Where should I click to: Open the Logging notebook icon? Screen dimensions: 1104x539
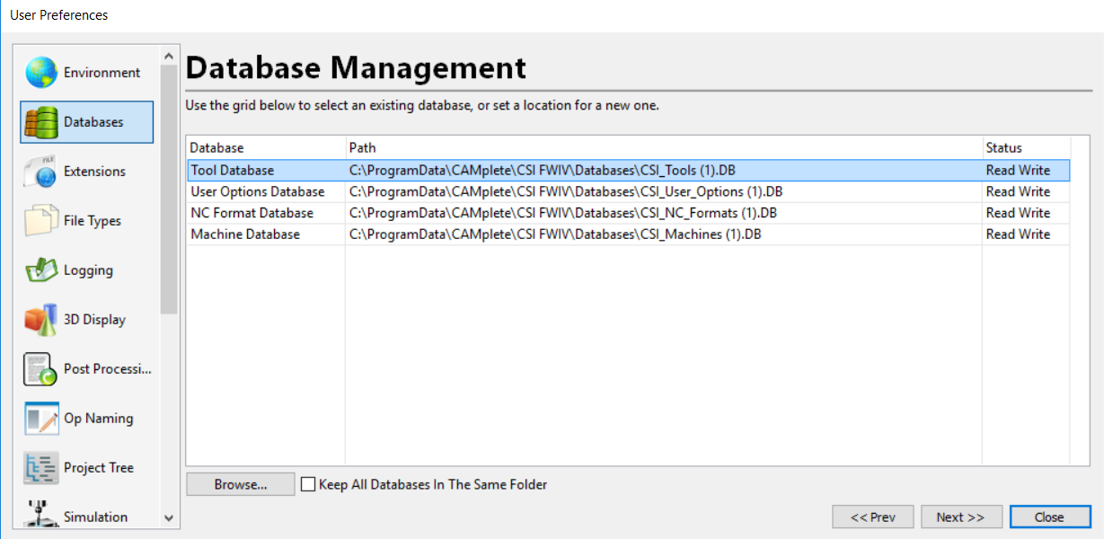[41, 270]
